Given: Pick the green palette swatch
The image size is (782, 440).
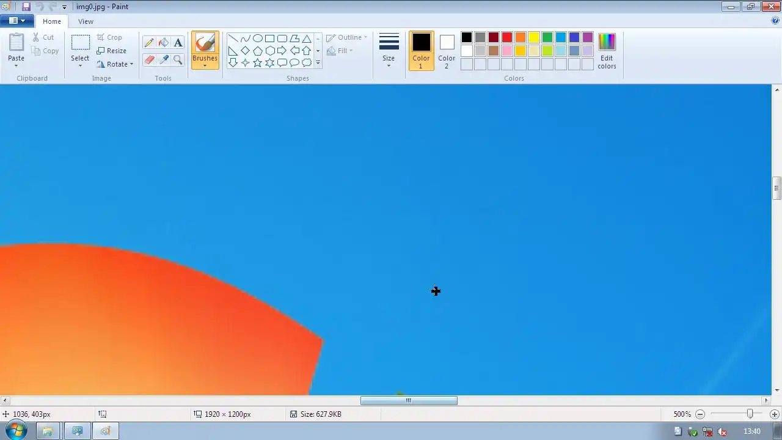Looking at the screenshot, I should coord(547,38).
